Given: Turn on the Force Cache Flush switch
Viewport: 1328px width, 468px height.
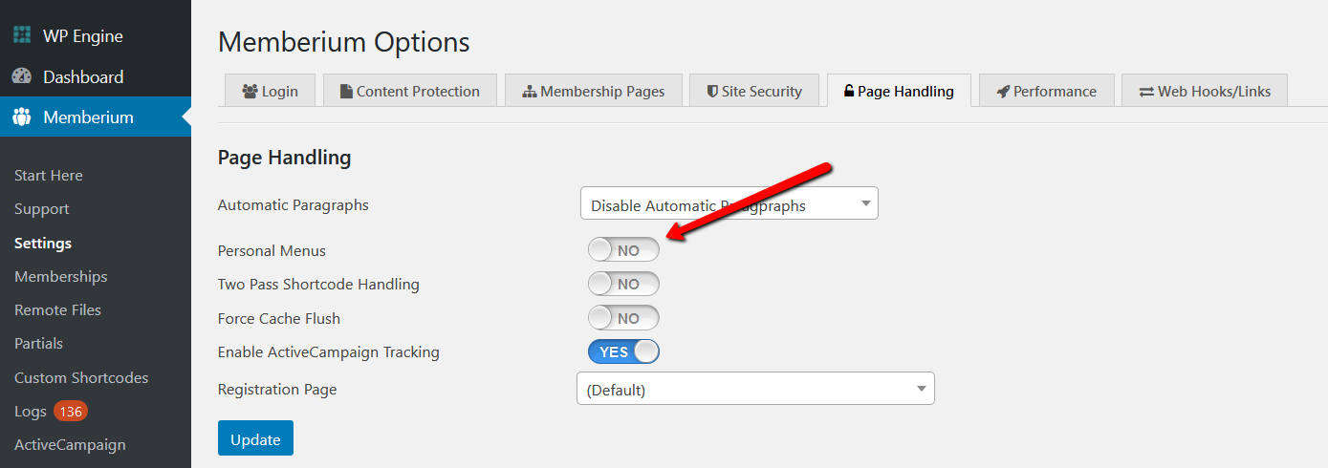Looking at the screenshot, I should tap(623, 318).
